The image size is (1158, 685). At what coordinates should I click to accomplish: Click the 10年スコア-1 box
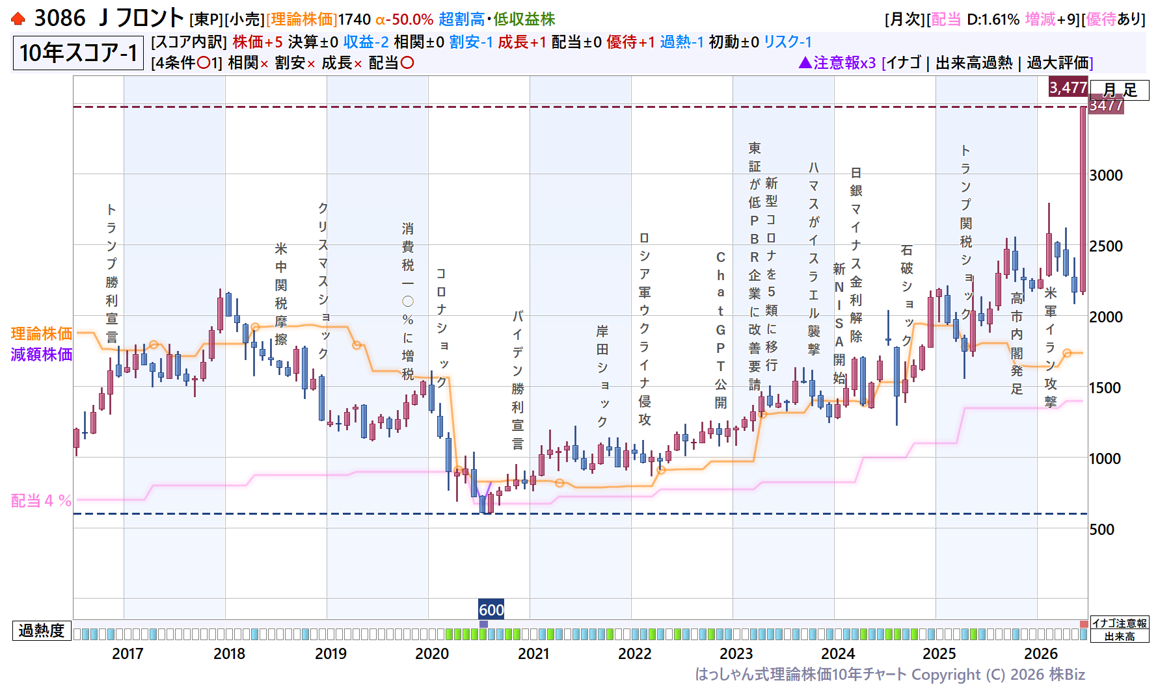pos(78,53)
